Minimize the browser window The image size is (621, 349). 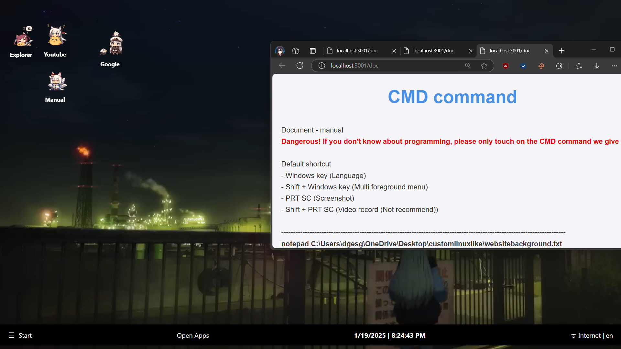point(594,49)
